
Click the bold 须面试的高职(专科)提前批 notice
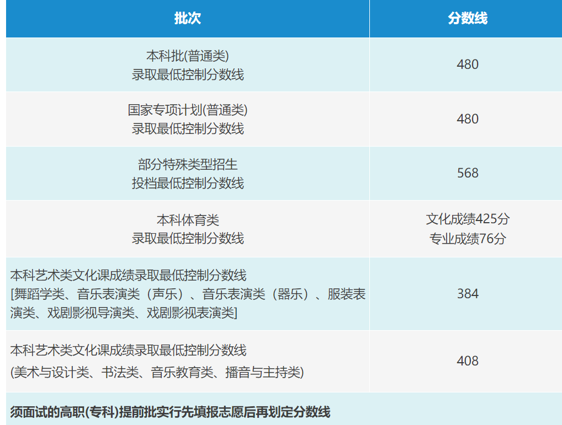[170, 412]
